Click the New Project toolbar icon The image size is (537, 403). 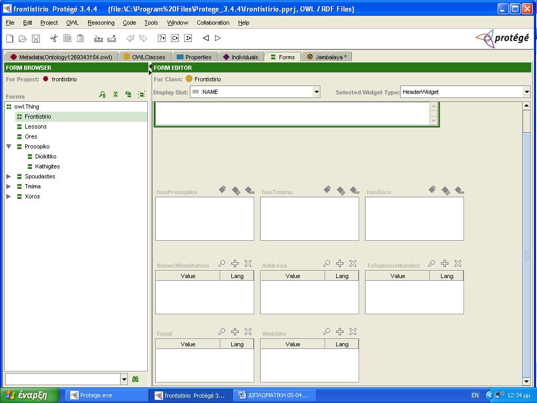(9, 38)
